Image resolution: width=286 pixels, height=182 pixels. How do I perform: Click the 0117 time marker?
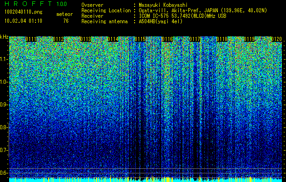tap(195, 39)
